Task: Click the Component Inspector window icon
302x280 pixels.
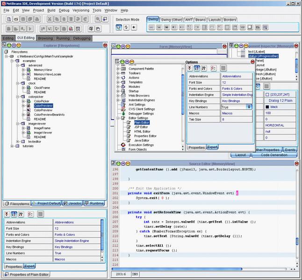Action: tap(231, 45)
